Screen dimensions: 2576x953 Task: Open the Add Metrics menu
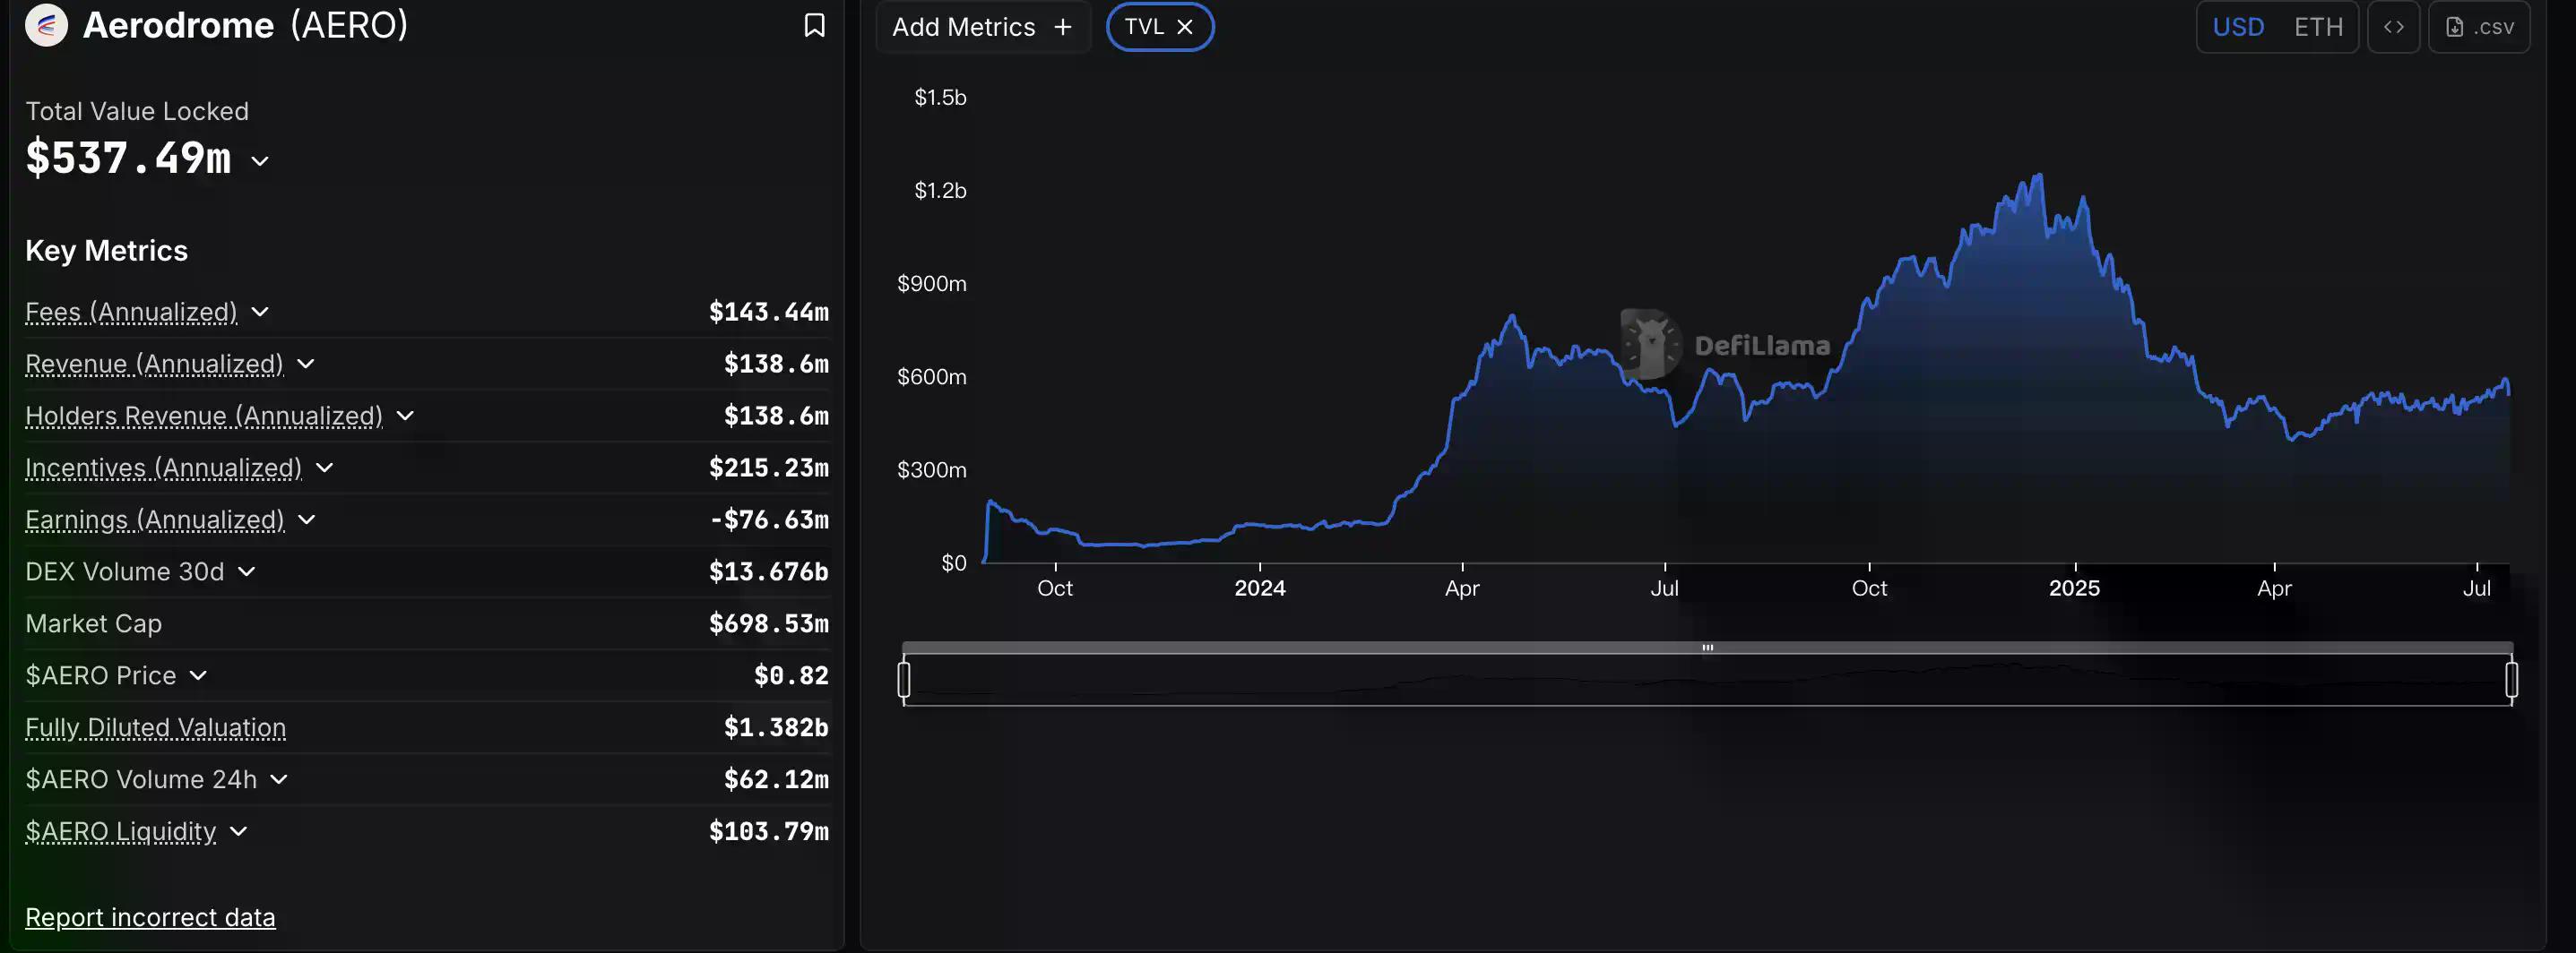tap(982, 27)
